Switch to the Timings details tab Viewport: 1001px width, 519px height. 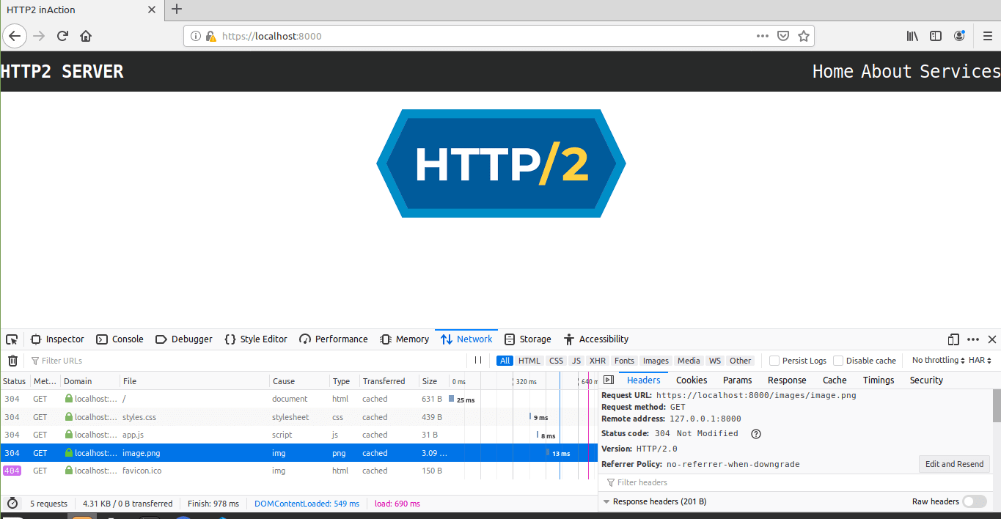tap(879, 380)
